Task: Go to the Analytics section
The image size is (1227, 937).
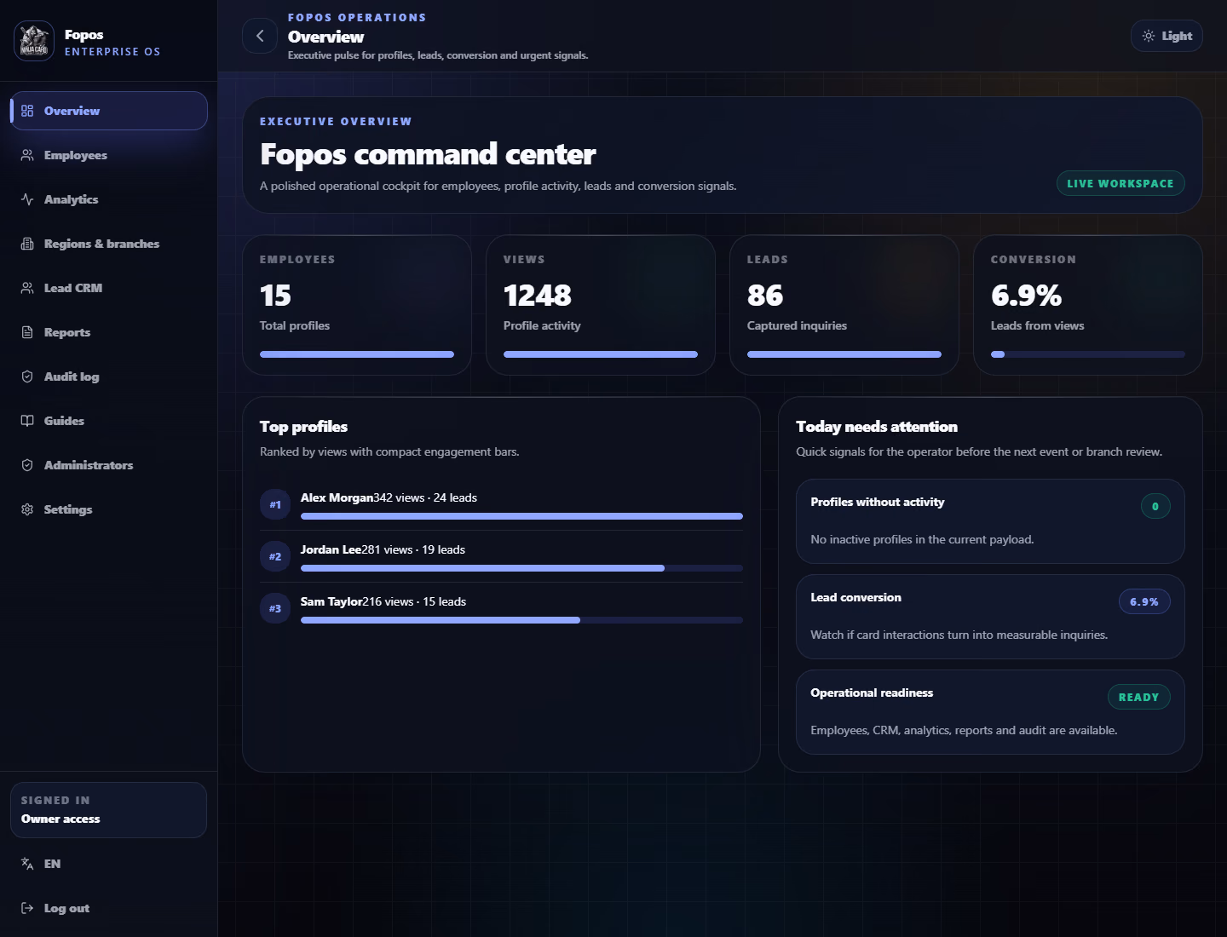Action: [x=108, y=199]
